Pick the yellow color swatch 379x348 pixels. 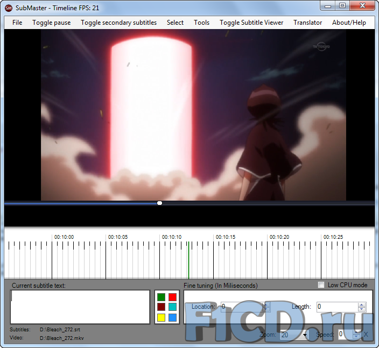[161, 317]
